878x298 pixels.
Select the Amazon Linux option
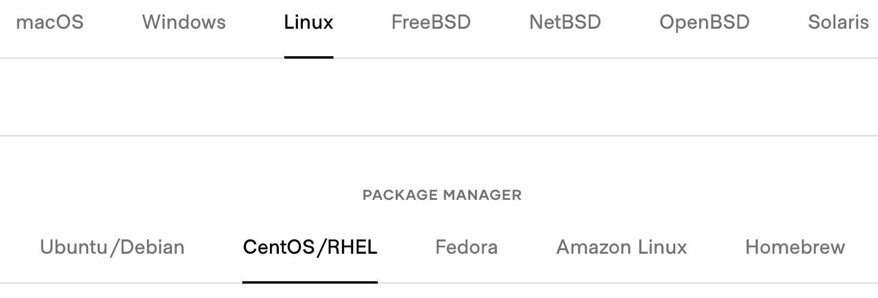pos(621,247)
